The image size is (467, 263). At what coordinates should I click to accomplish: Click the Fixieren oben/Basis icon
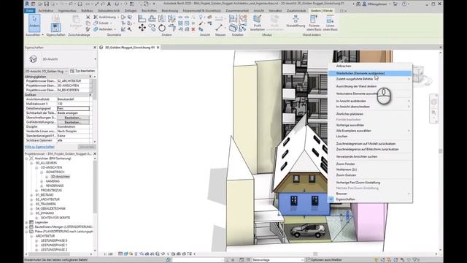coord(314,23)
